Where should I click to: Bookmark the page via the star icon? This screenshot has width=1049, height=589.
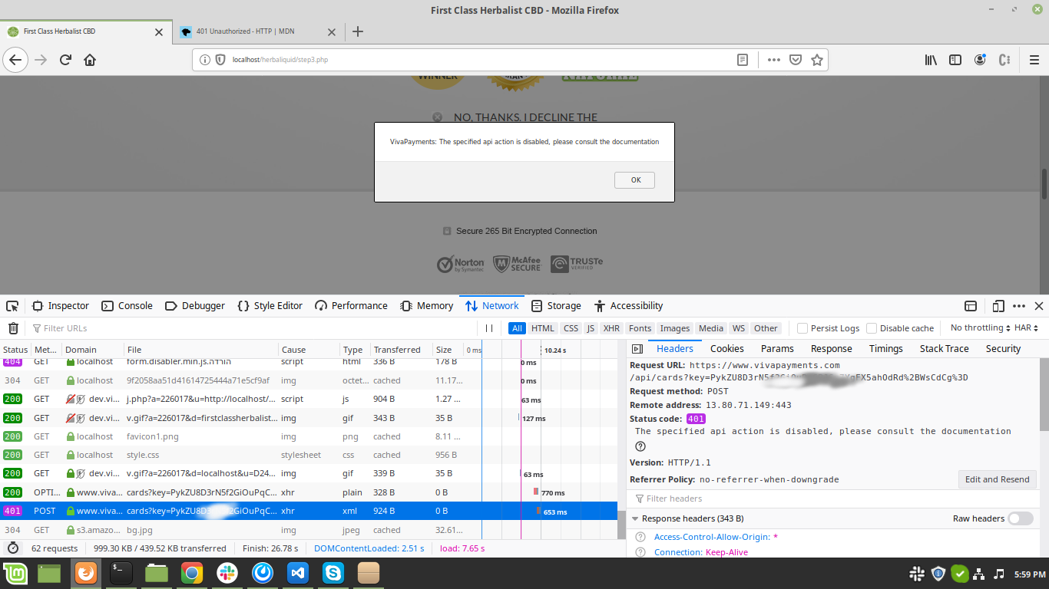click(816, 60)
